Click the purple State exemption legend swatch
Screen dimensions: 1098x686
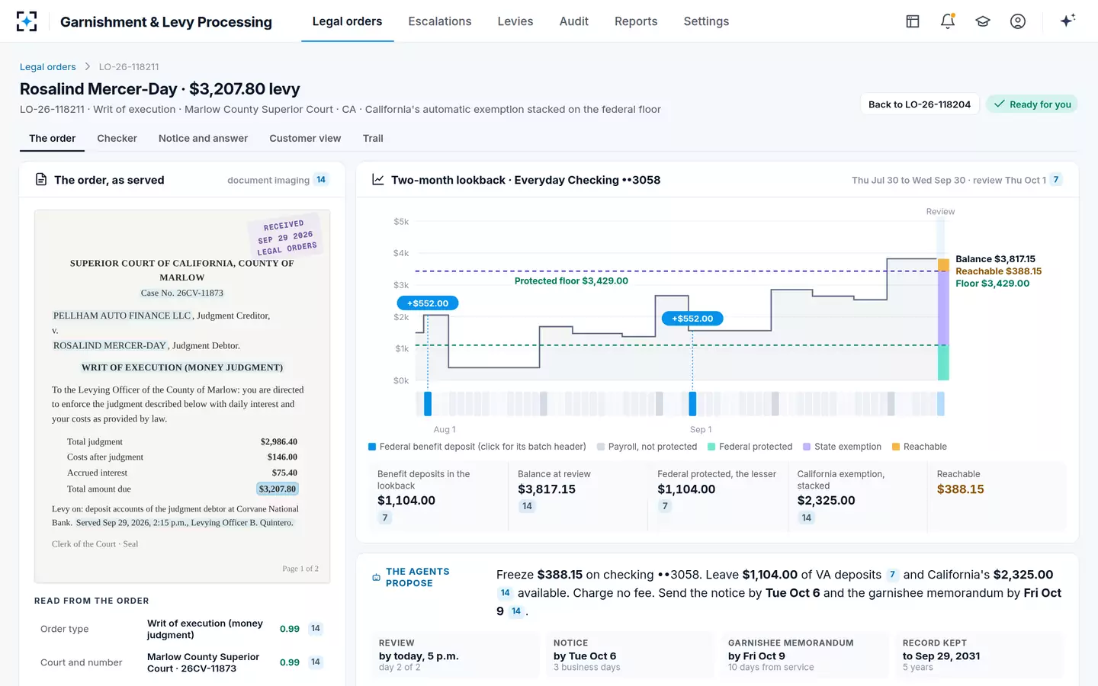point(807,447)
